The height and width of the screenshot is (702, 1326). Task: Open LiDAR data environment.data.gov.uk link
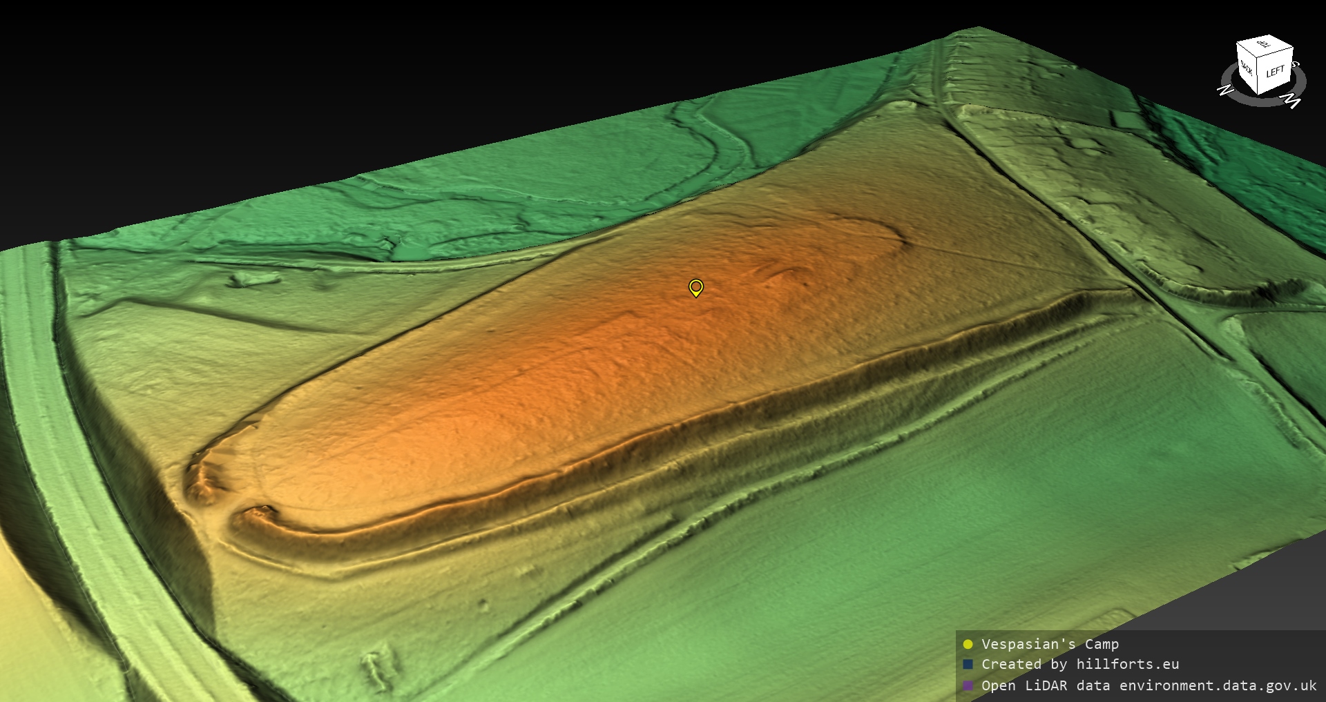[x=1149, y=685]
